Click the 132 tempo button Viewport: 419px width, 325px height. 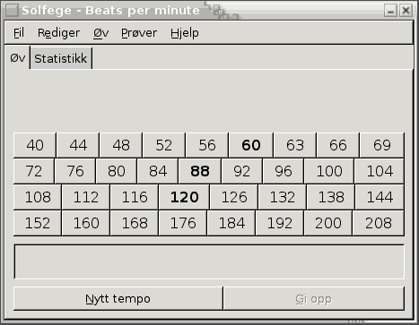[x=283, y=197]
